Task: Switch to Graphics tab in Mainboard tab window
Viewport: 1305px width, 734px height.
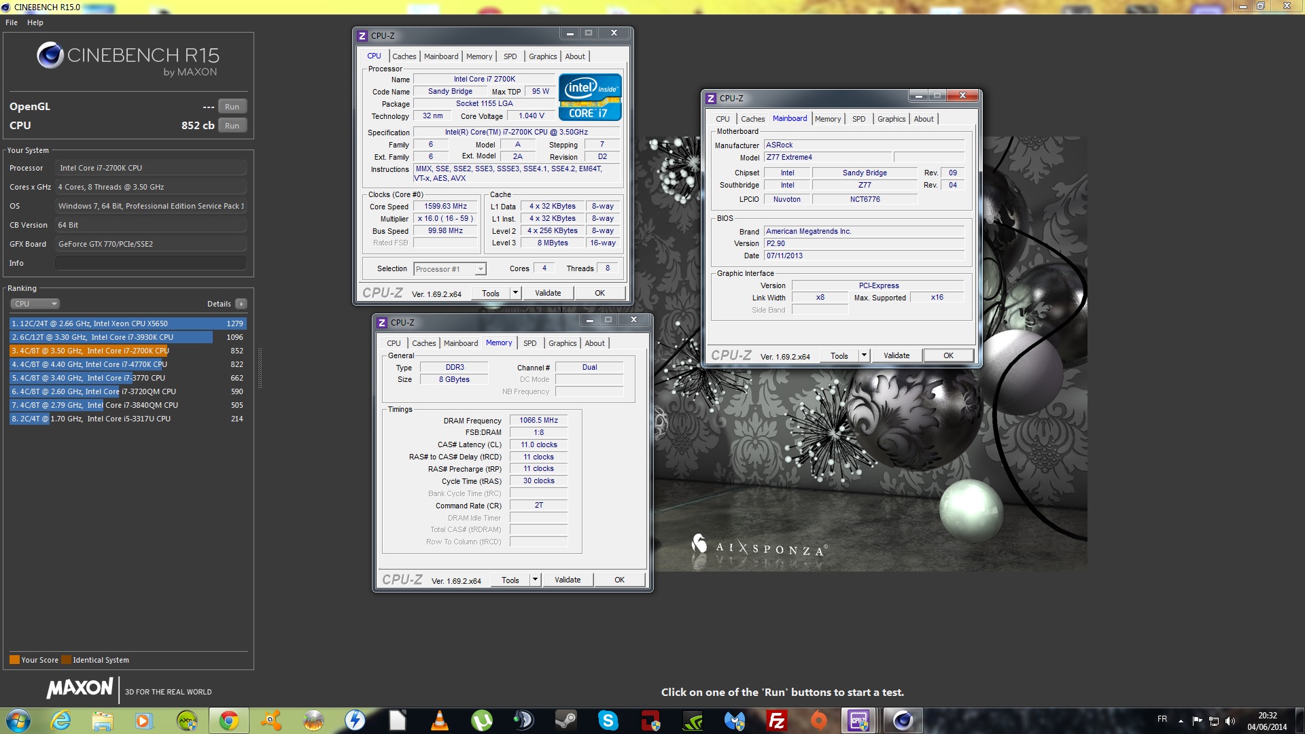Action: pos(891,119)
